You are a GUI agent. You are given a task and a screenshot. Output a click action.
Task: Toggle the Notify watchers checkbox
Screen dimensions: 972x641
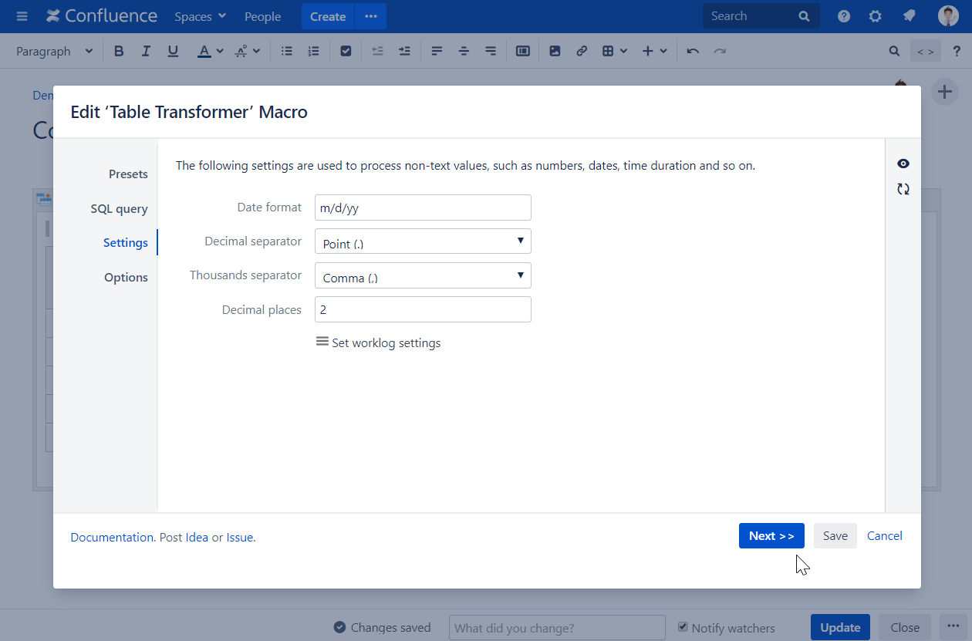coord(683,627)
